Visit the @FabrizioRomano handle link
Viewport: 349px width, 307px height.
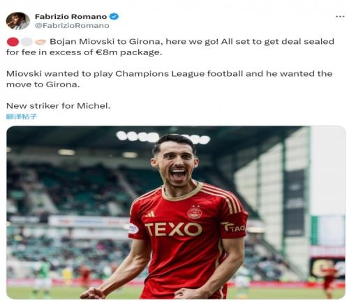coord(72,26)
